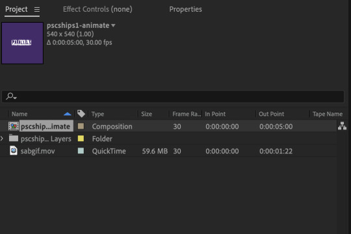Expand the pscship... Layers folder
Screen dimensions: 351x234
click(2, 138)
